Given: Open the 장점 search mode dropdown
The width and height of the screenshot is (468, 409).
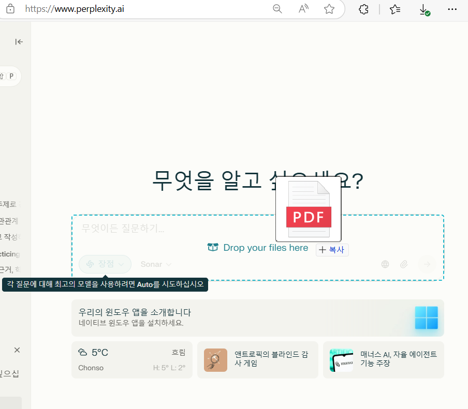Looking at the screenshot, I should point(105,264).
